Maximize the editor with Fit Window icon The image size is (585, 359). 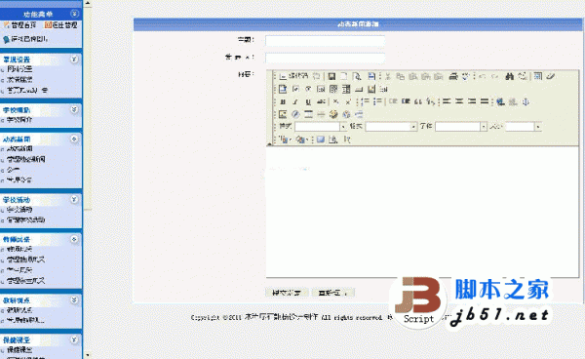tap(321, 140)
